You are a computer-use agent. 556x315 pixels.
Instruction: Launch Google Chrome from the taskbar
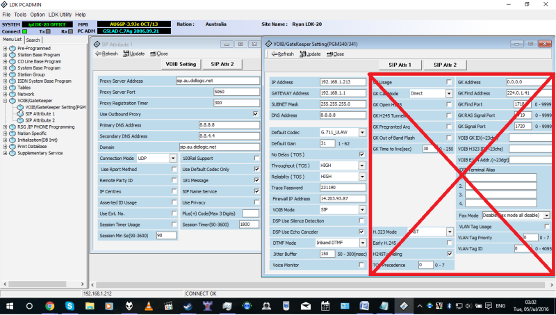pyautogui.click(x=49, y=306)
